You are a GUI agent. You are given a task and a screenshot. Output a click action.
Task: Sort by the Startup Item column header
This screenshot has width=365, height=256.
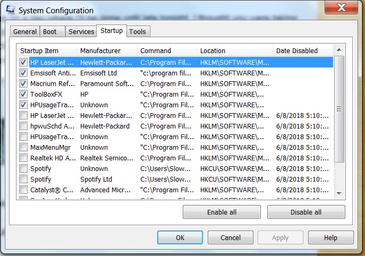[47, 51]
